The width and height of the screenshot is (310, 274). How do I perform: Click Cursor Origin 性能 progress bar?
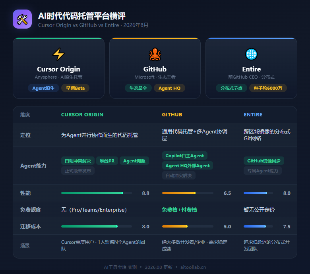[x=97, y=193]
